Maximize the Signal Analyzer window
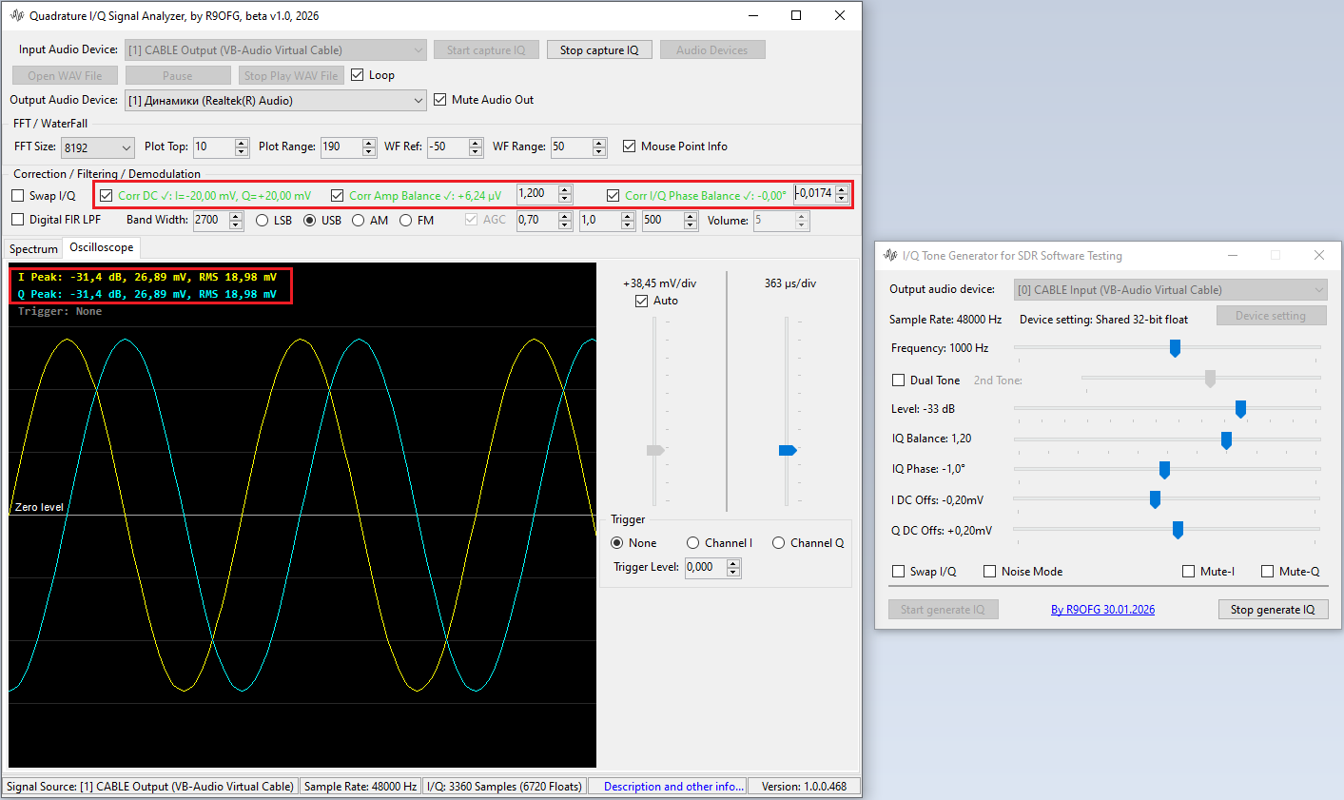1344x800 pixels. 796,15
